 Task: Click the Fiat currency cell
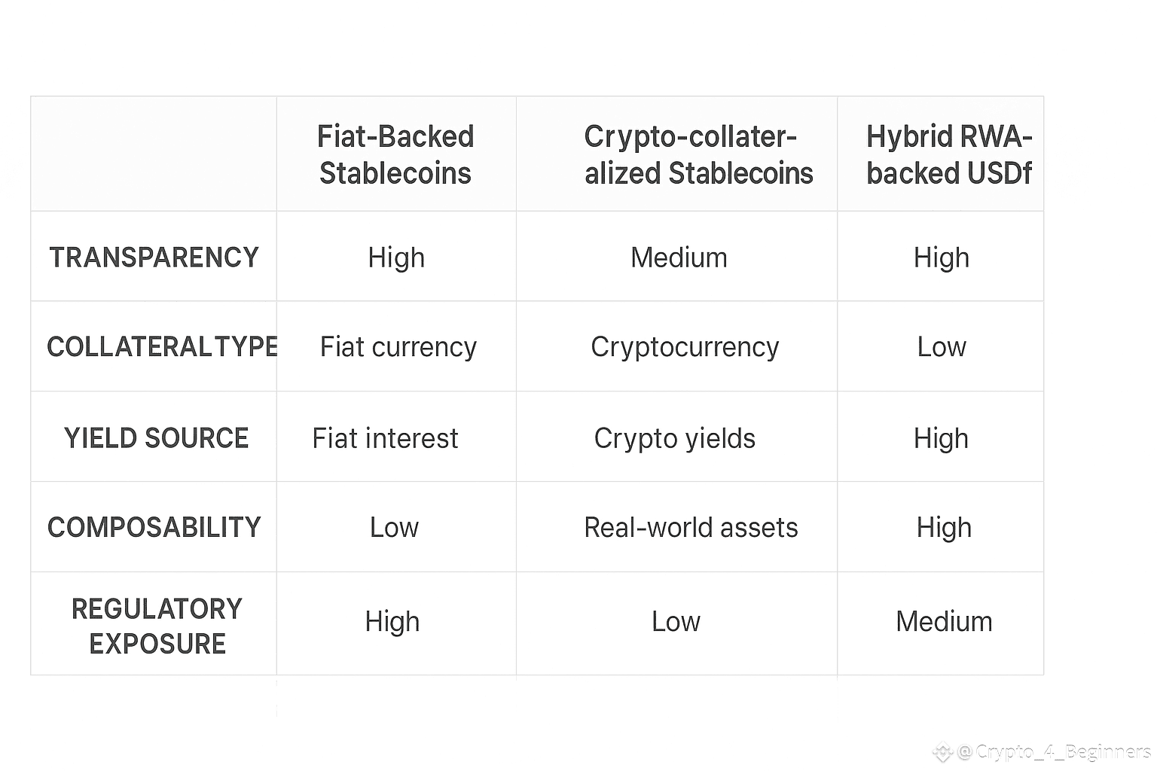coord(398,347)
